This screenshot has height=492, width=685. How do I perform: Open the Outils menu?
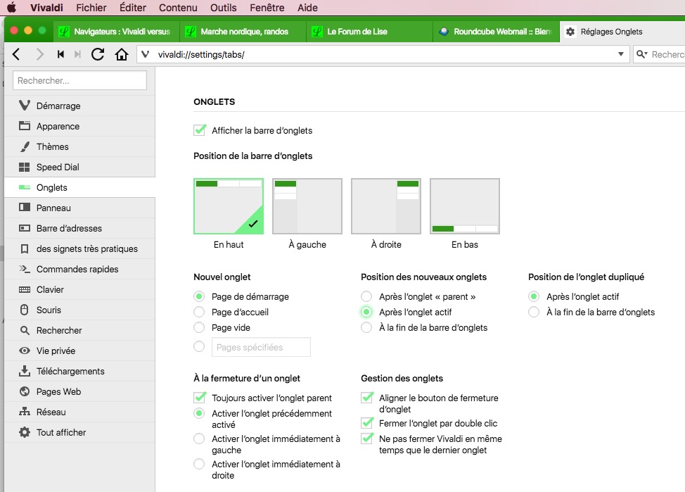pos(224,8)
